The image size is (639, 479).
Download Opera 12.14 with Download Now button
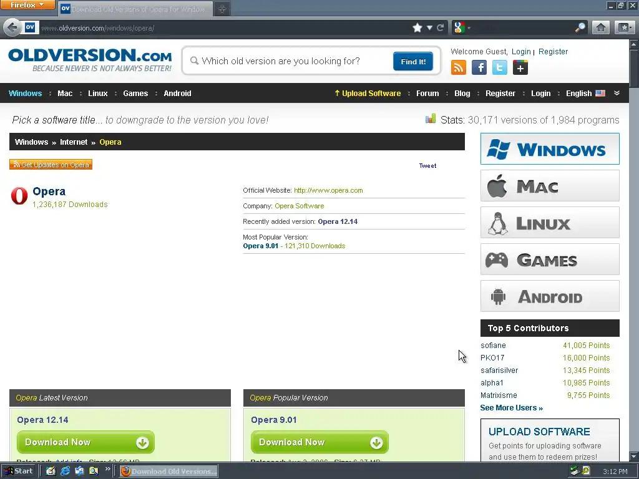(85, 442)
